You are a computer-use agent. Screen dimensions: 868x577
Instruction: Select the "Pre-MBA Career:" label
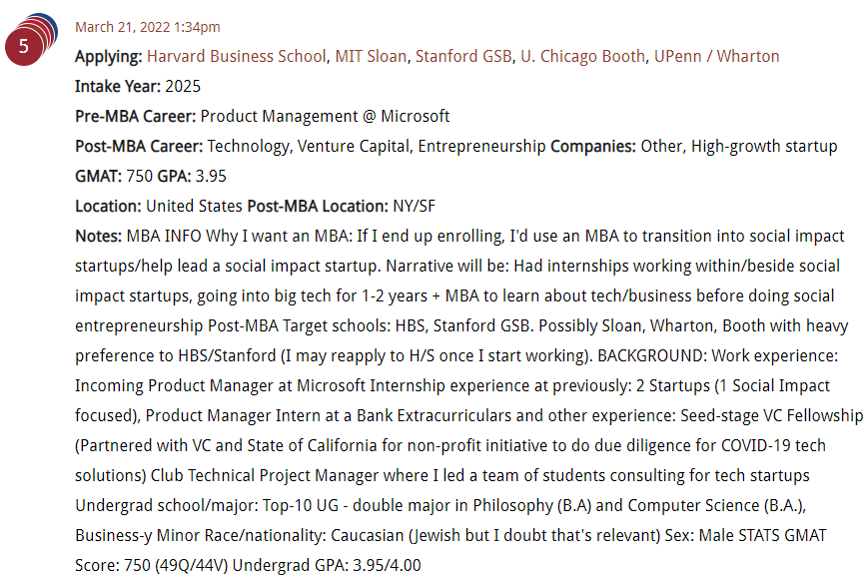click(136, 116)
